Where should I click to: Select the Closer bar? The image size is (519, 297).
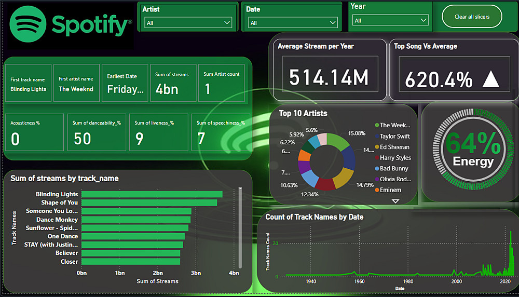(131, 262)
